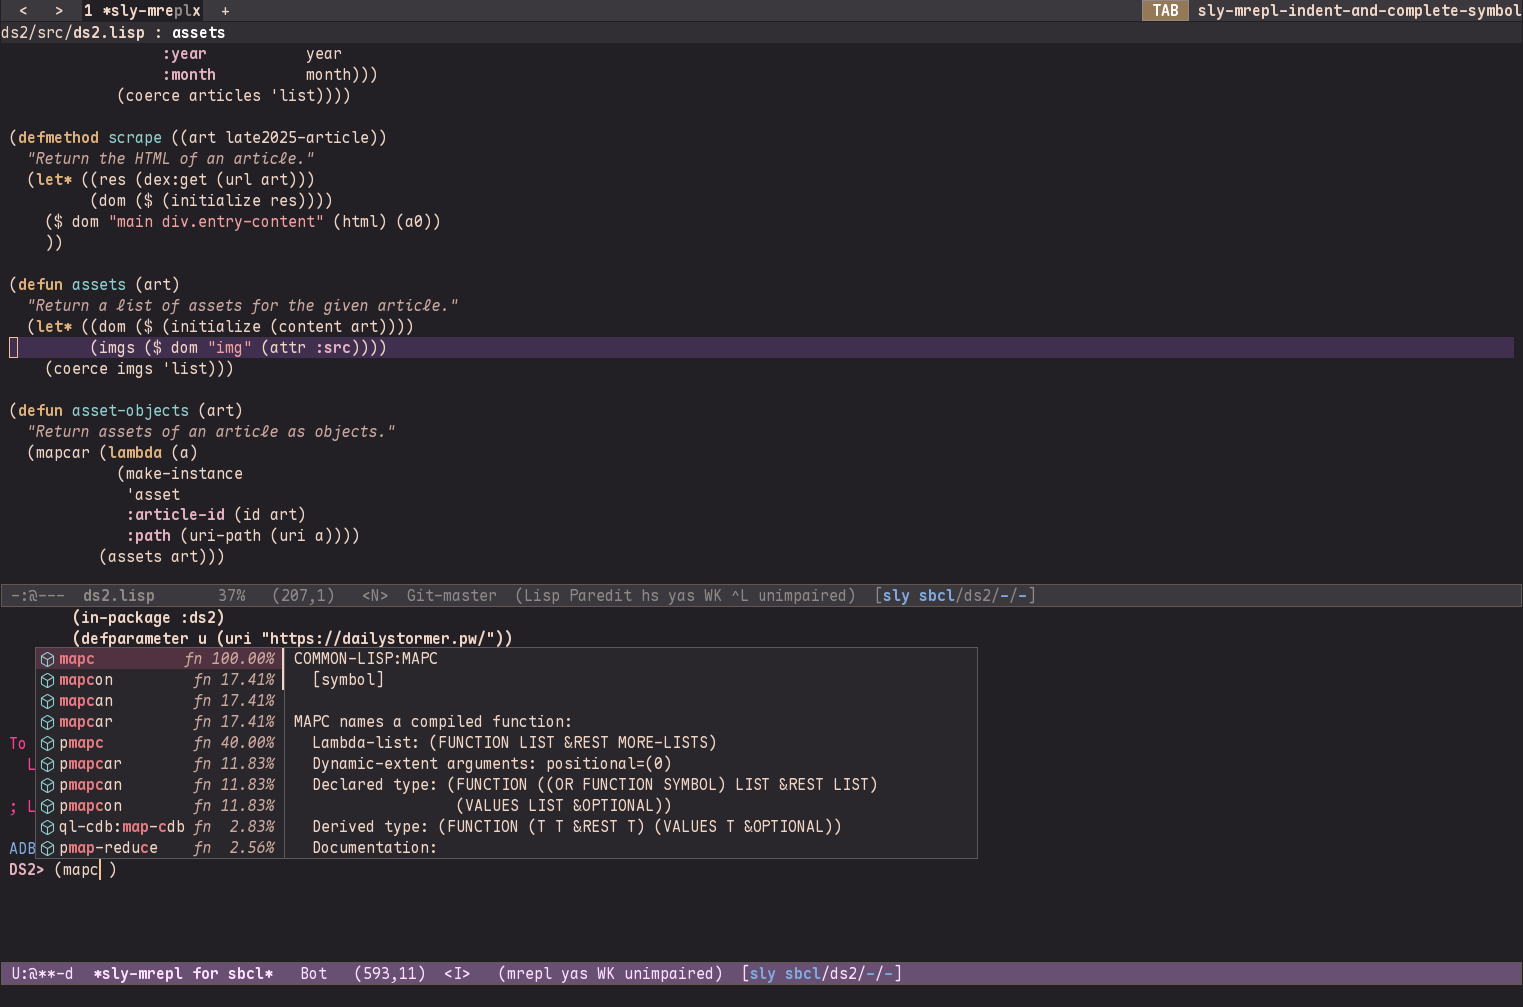Click the '(coerce imgs 'list)))' code line
The width and height of the screenshot is (1523, 1007).
139,369
